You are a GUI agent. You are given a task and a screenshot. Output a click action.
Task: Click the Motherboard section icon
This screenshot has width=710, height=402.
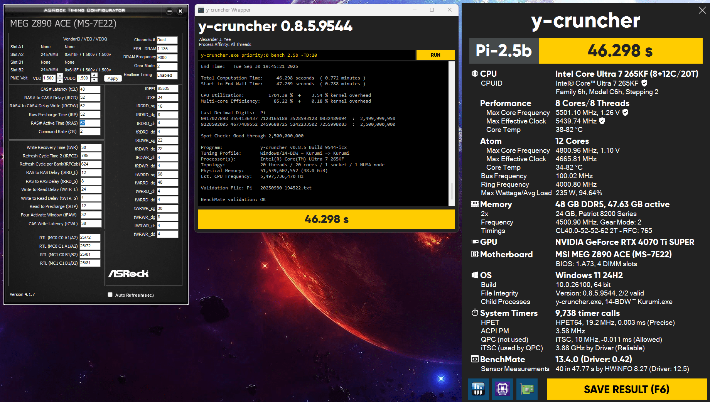[475, 254]
